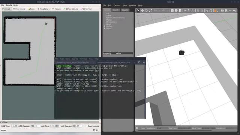This screenshot has height=135, width=240.
Task: Switch to the Layers tab in Gazebo
Action: pos(125,10)
